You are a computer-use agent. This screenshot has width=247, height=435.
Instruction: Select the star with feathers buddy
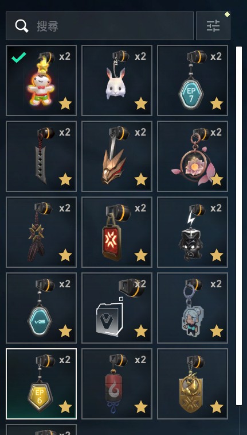(x=41, y=232)
